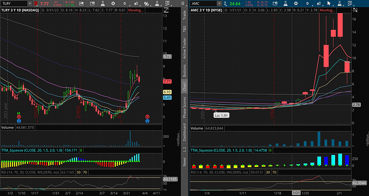
Task: Click the red link clipboard next to TLRY
Action: 36,4
